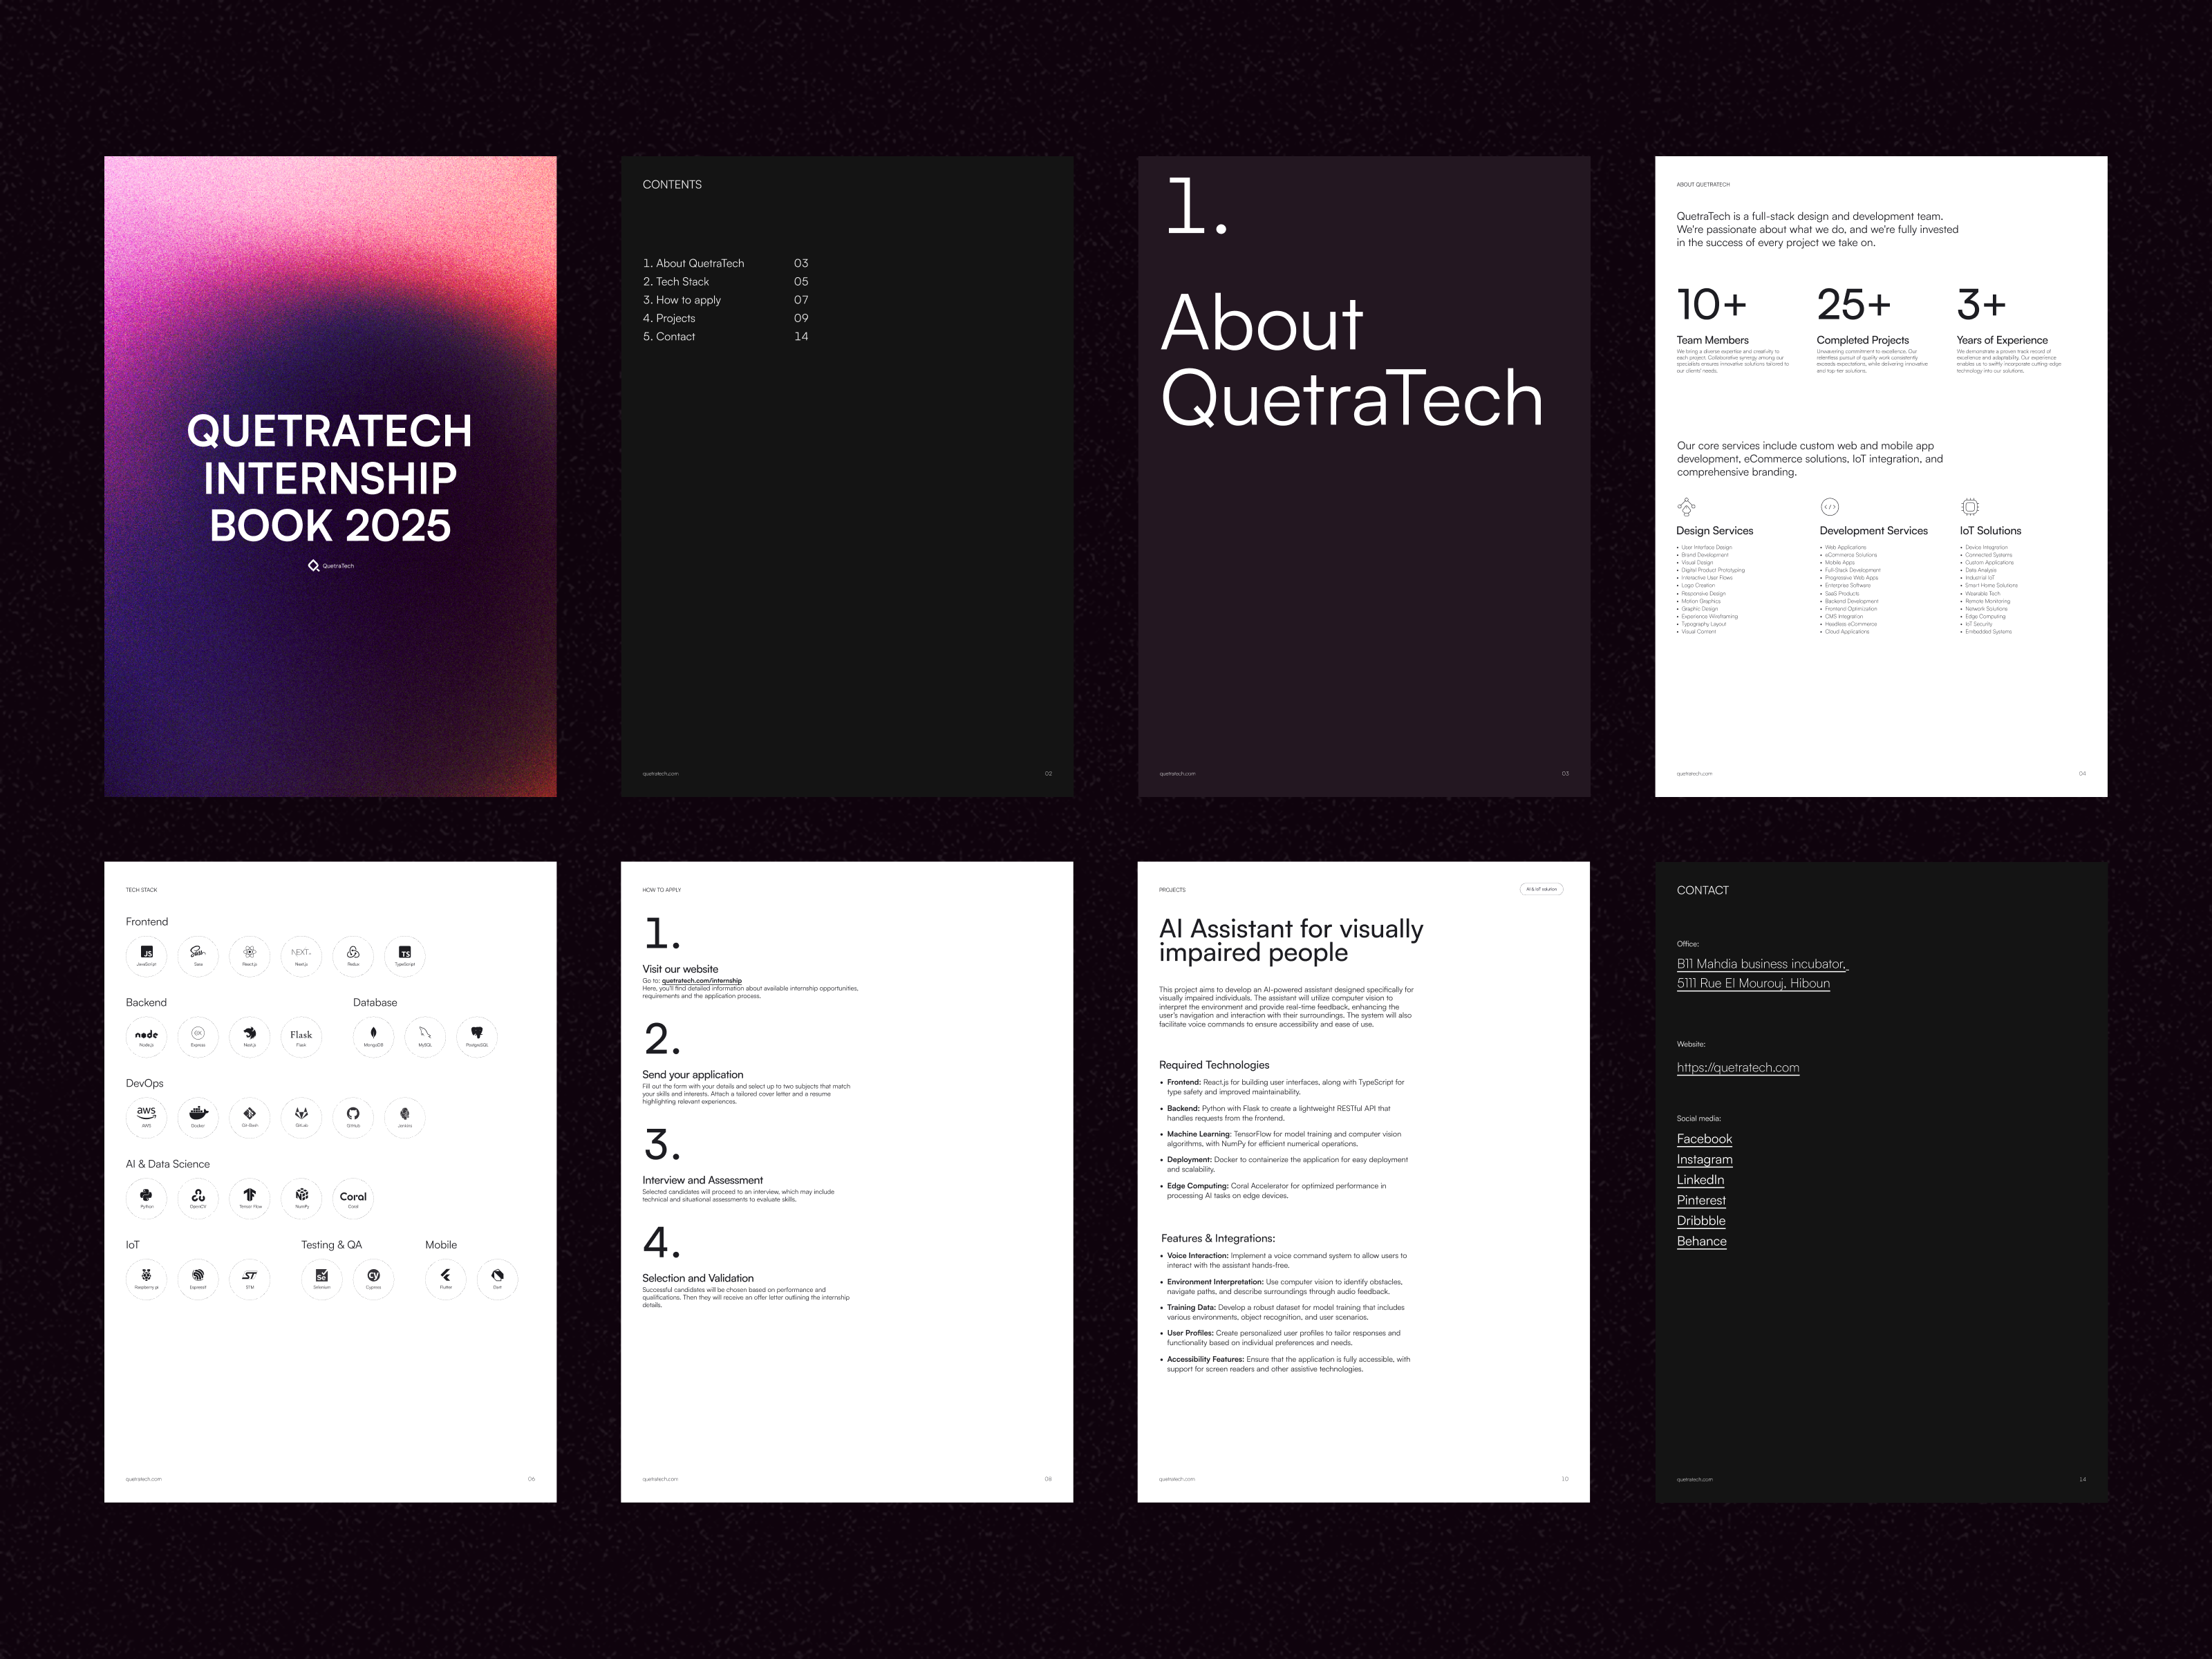The height and width of the screenshot is (1659, 2212).
Task: Open the Facebook social media link
Action: tap(1704, 1139)
